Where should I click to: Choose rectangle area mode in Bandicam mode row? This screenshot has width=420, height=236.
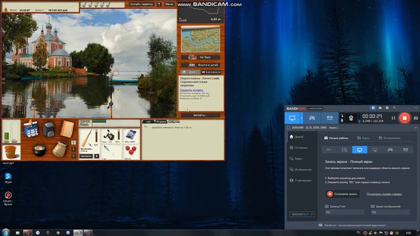[345, 150]
